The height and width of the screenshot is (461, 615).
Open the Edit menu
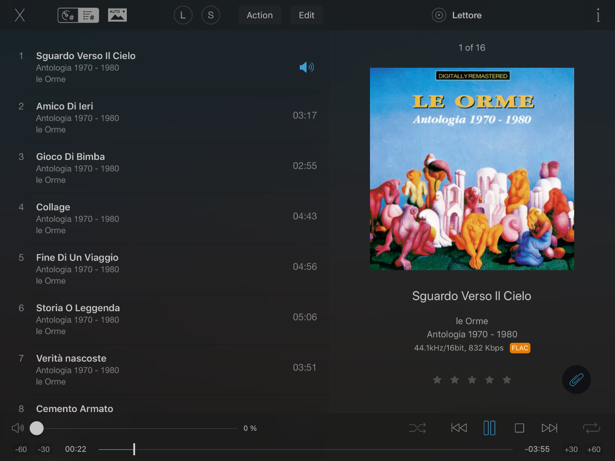point(307,15)
